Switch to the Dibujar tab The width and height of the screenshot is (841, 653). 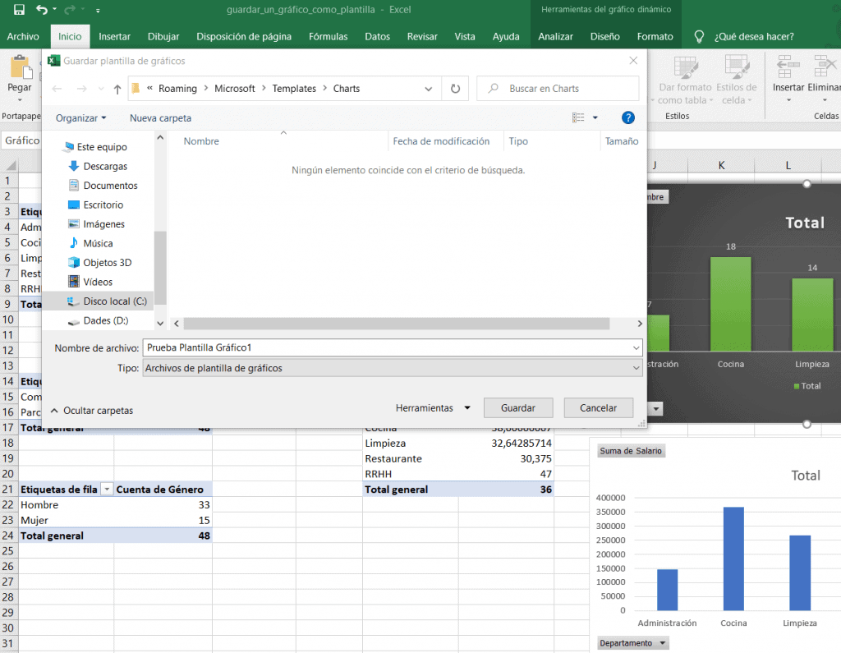click(x=163, y=36)
